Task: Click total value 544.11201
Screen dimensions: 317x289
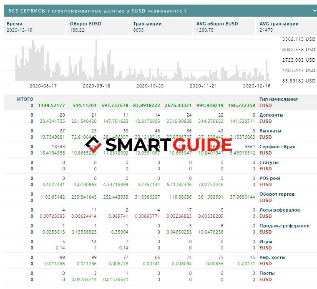Action: (85, 105)
